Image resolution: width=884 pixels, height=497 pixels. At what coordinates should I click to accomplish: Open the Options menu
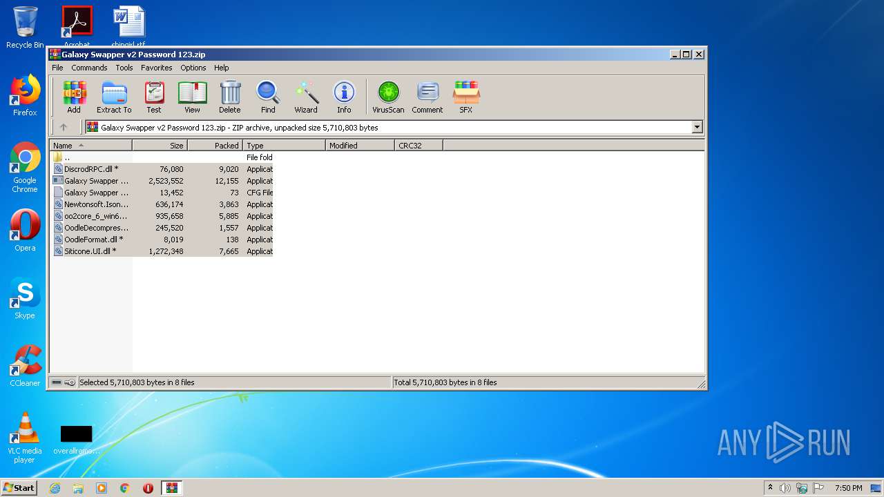[193, 68]
